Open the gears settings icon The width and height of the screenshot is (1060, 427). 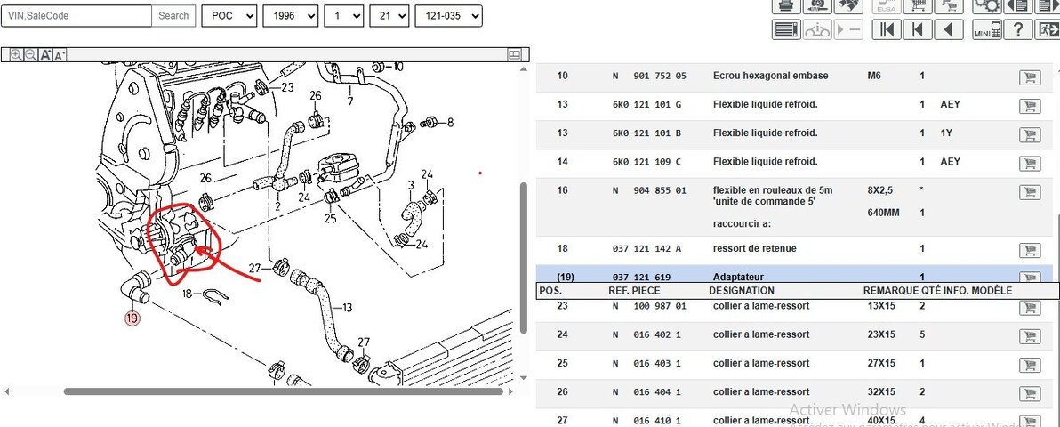click(986, 6)
